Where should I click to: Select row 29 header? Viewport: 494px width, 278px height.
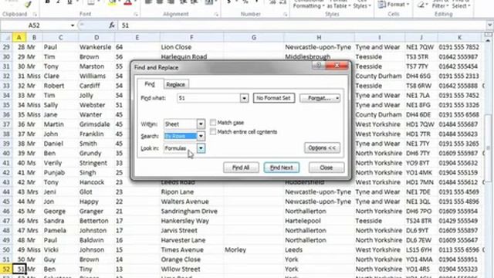click(6, 47)
